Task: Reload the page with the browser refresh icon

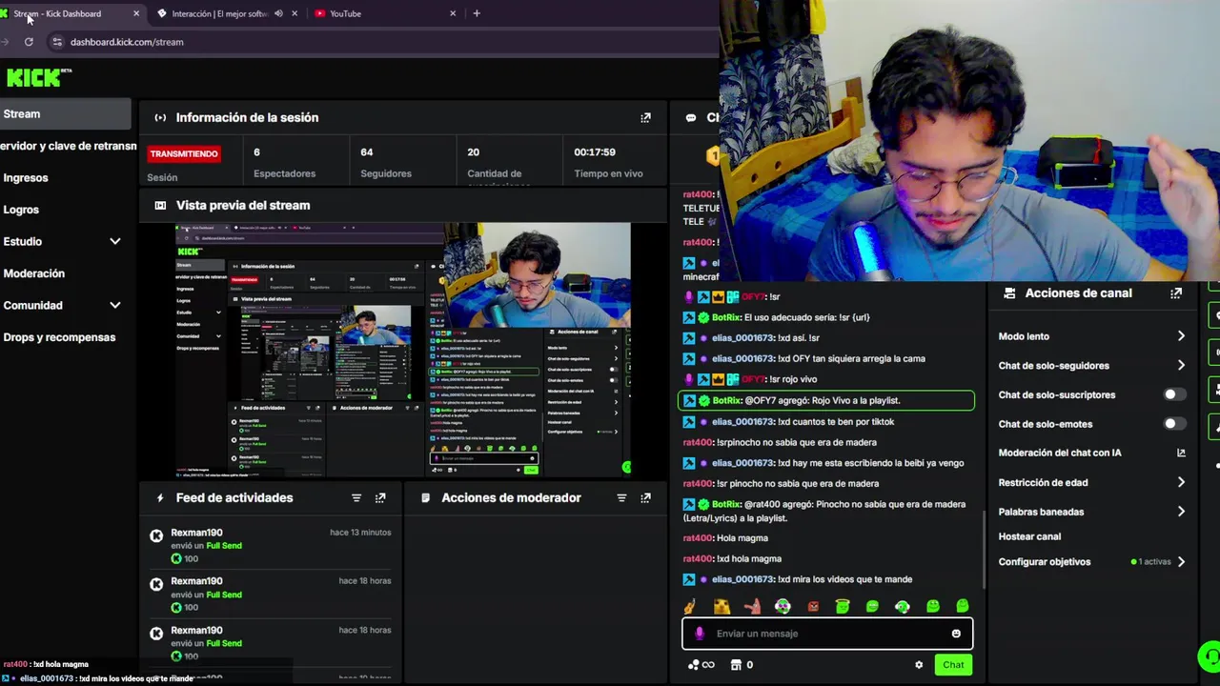Action: pos(29,42)
